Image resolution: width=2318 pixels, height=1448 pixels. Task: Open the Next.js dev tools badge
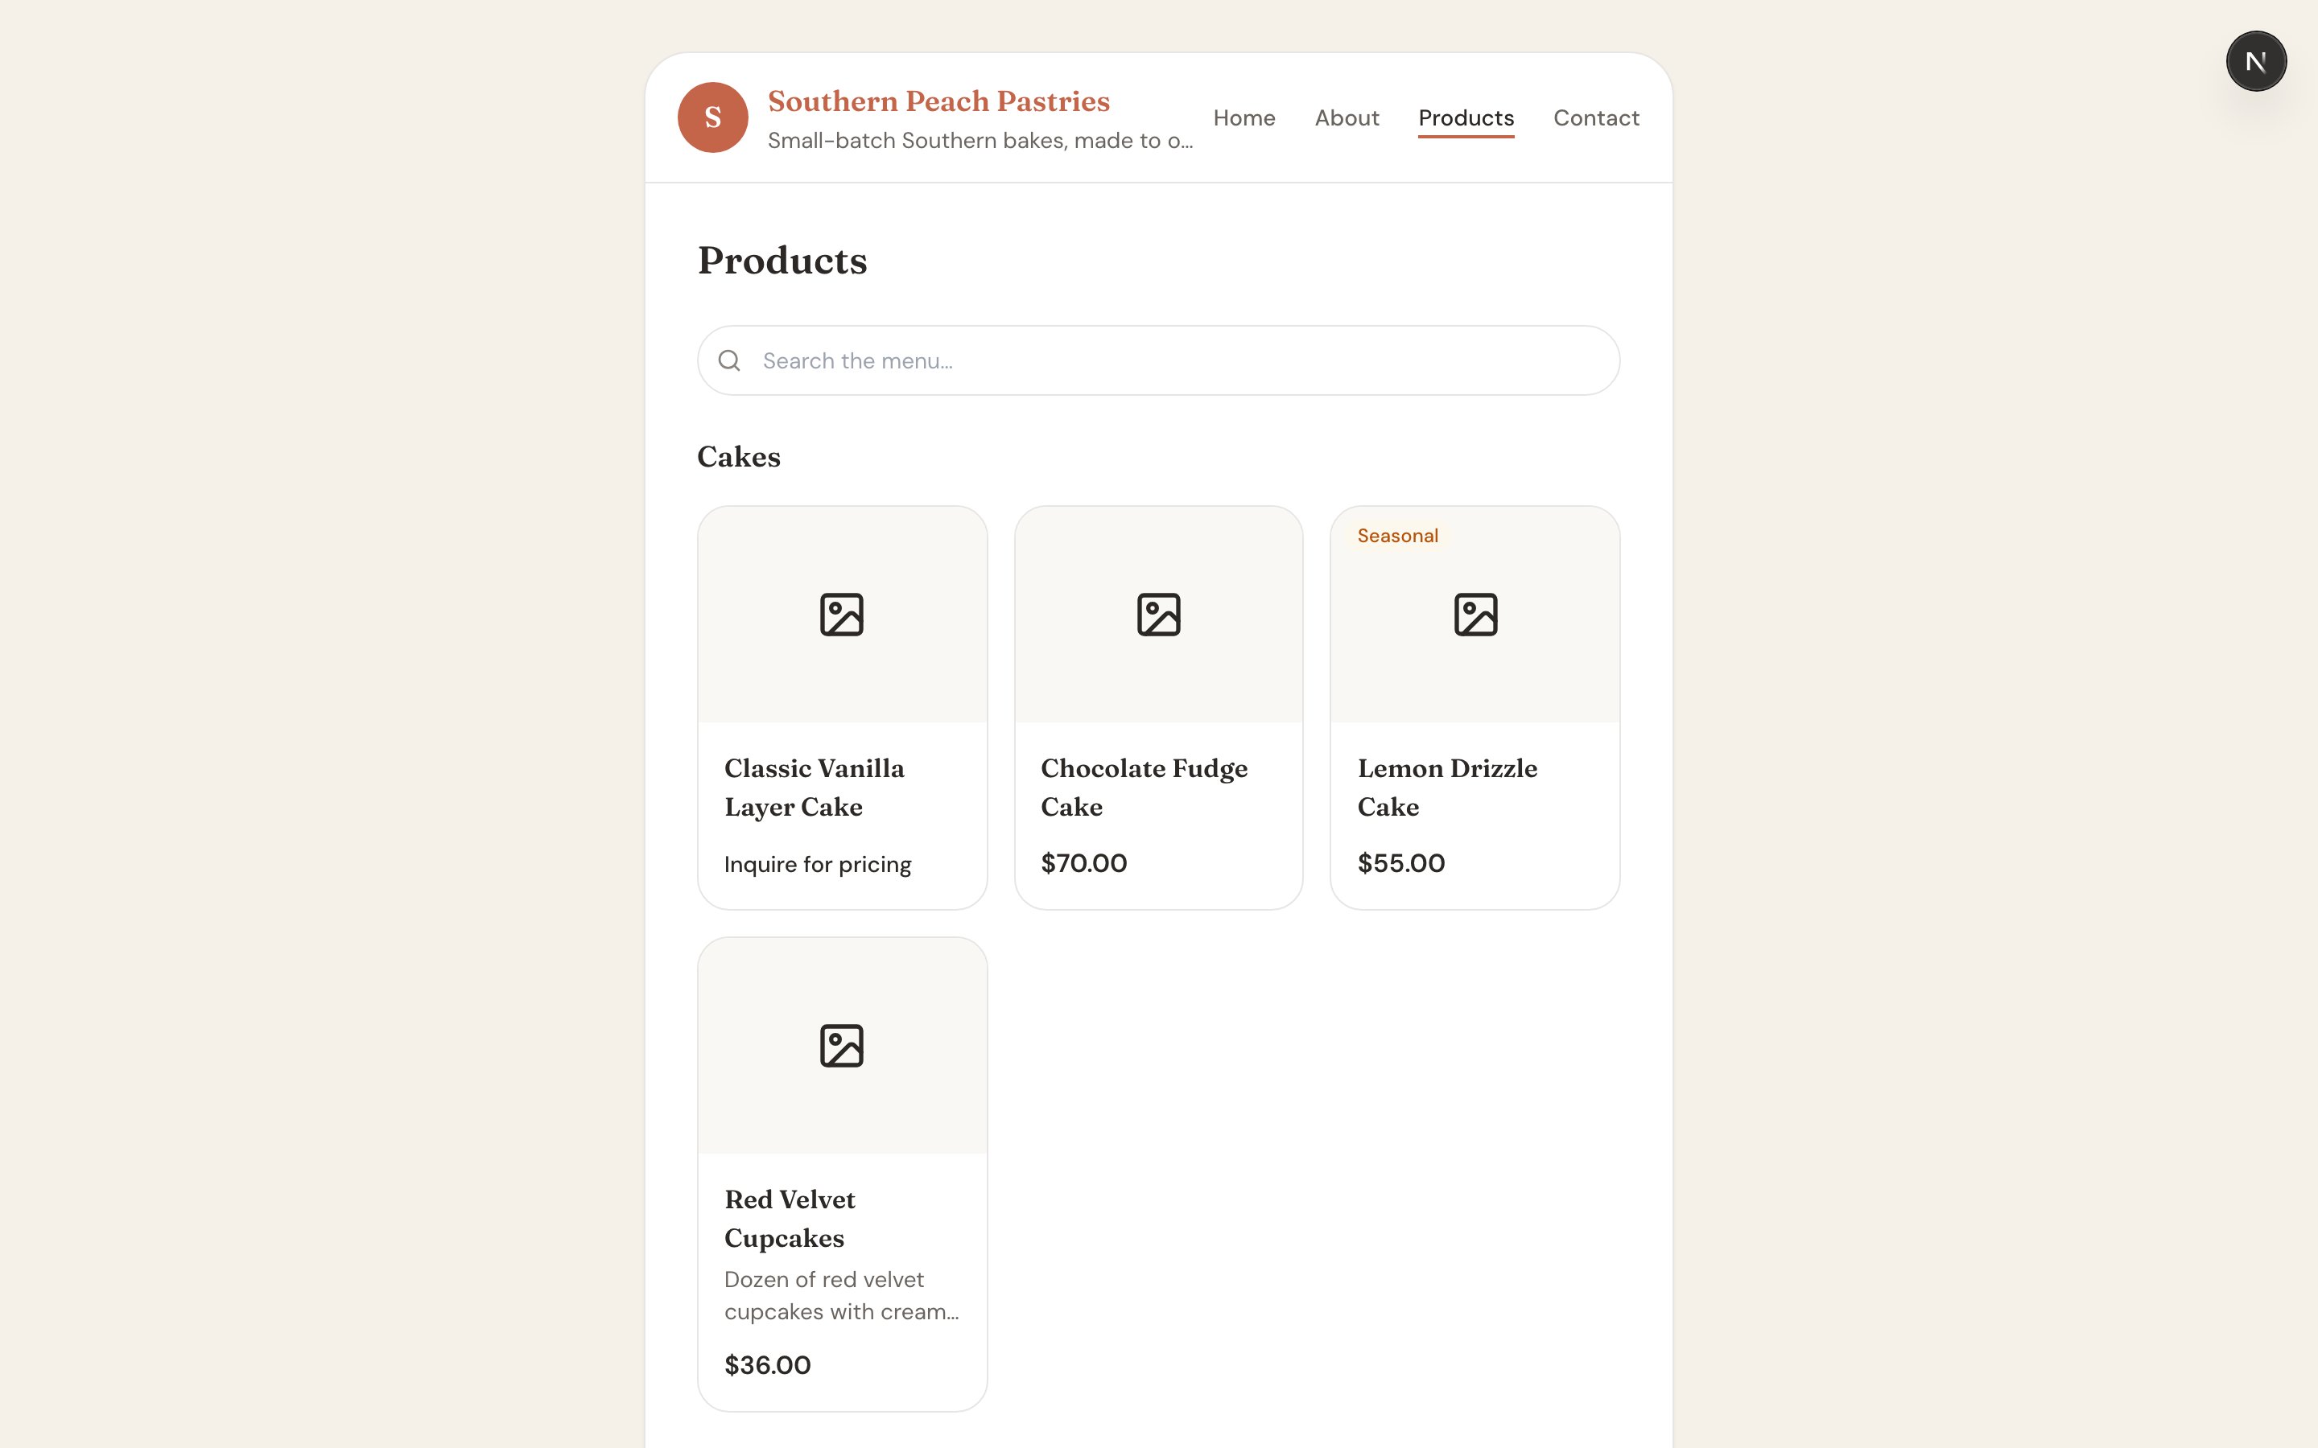[x=2256, y=61]
